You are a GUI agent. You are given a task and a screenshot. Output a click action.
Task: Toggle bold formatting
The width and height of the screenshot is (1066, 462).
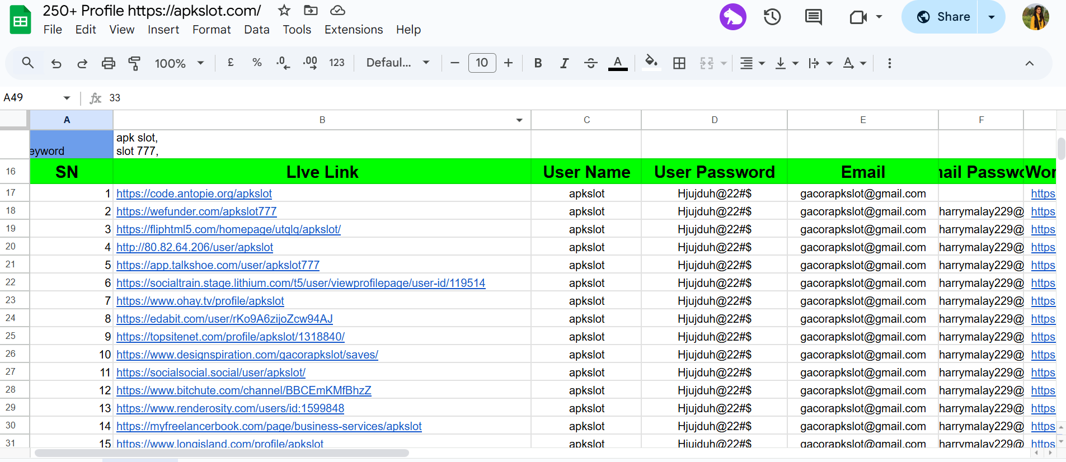[538, 63]
